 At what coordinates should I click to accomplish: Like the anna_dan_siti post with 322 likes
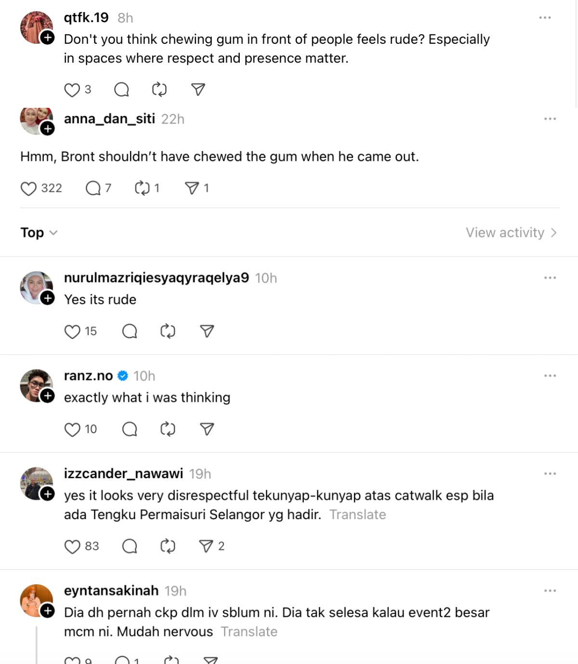pos(28,188)
